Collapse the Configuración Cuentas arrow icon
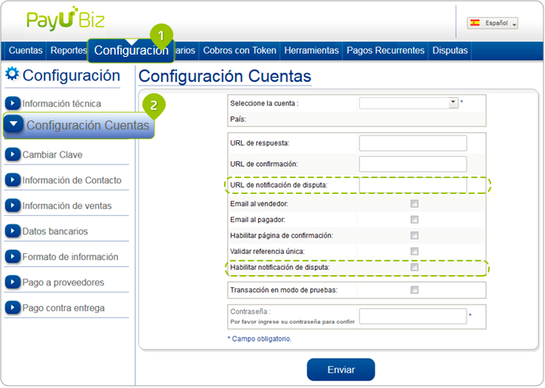This screenshot has width=545, height=388. pyautogui.click(x=14, y=124)
